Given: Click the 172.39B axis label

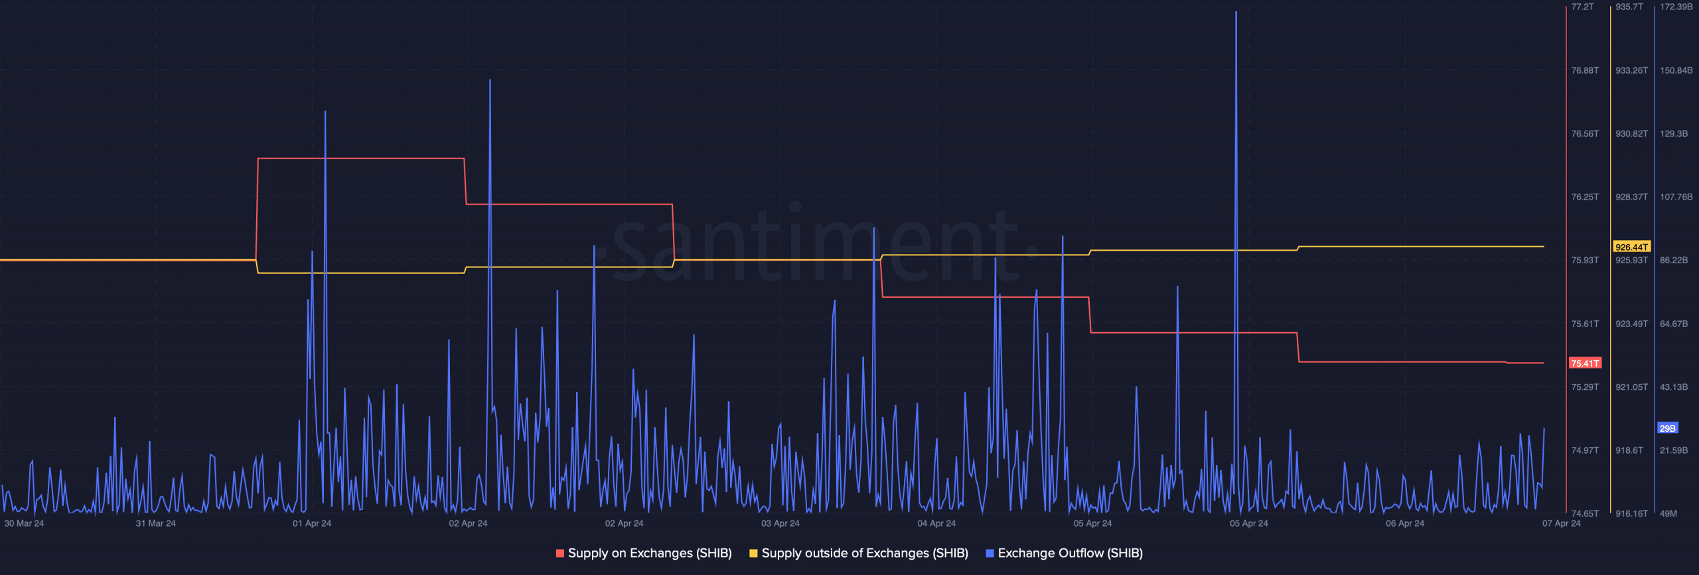Looking at the screenshot, I should click(1676, 7).
